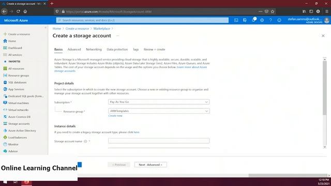Open portal settings gear
This screenshot has height=186, width=331.
tap(262, 20)
